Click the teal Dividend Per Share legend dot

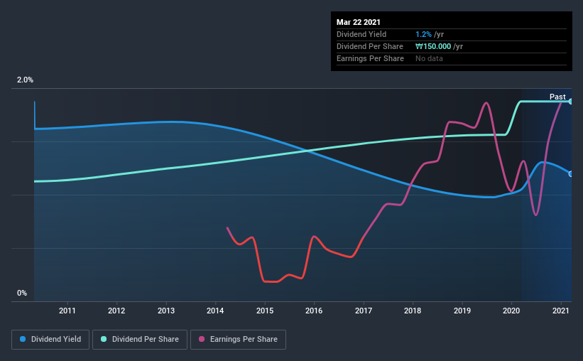[104, 339]
